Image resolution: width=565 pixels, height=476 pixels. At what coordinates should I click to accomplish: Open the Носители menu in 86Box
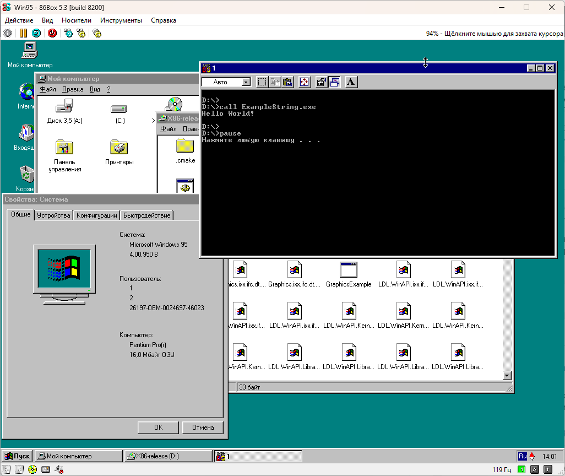76,20
